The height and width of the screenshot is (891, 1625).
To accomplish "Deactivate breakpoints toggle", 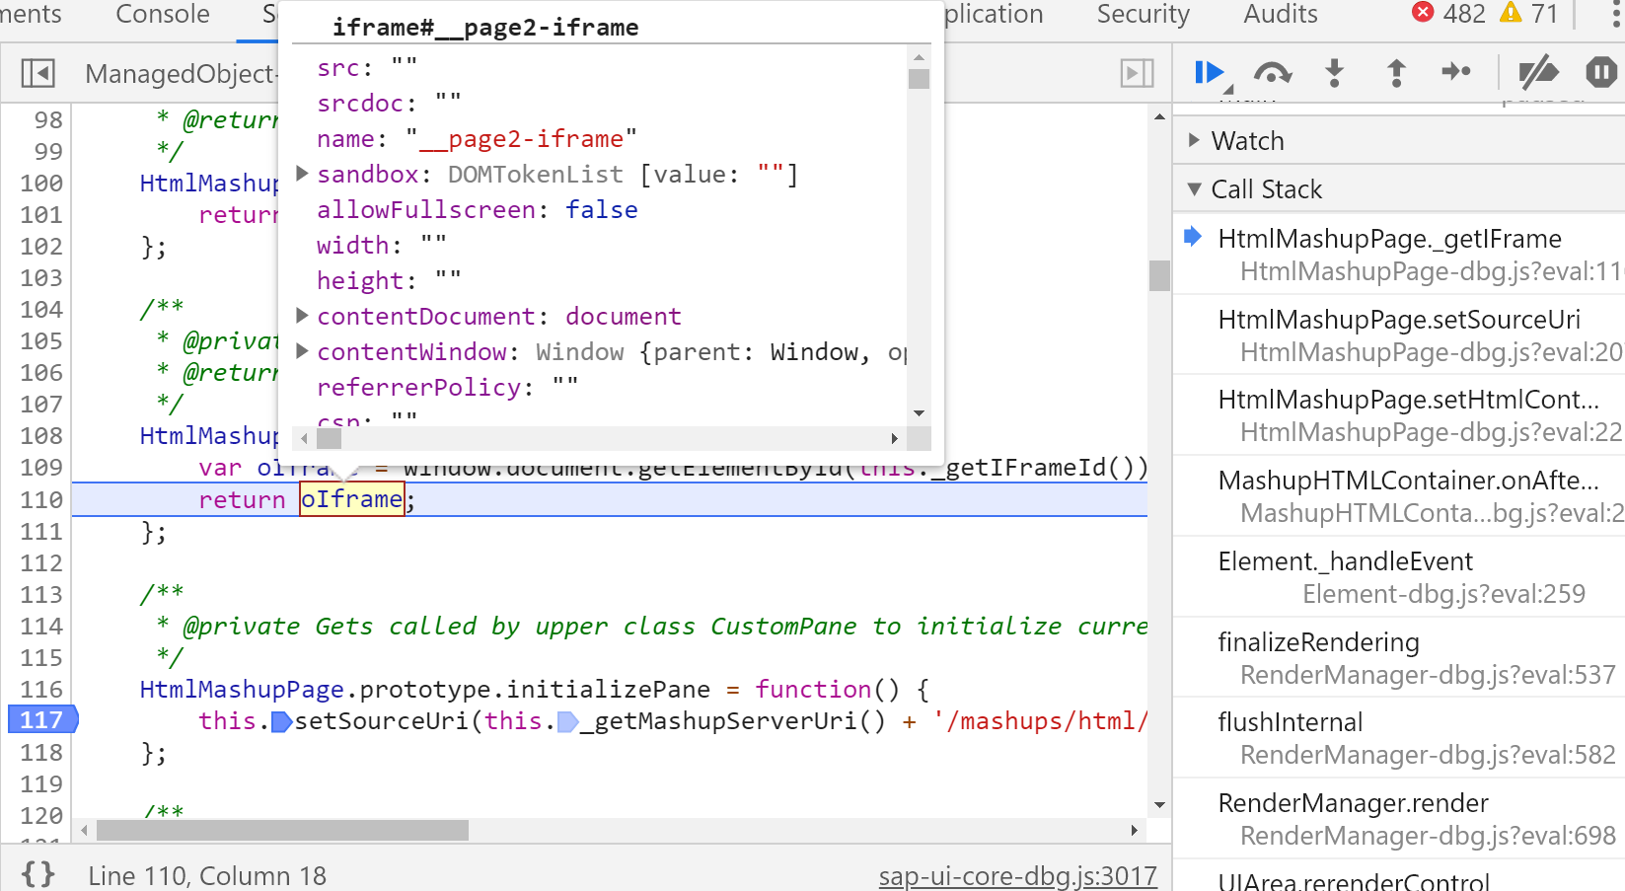I will (1538, 72).
